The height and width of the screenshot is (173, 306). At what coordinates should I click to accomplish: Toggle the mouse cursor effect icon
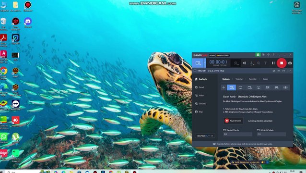pos(259,63)
